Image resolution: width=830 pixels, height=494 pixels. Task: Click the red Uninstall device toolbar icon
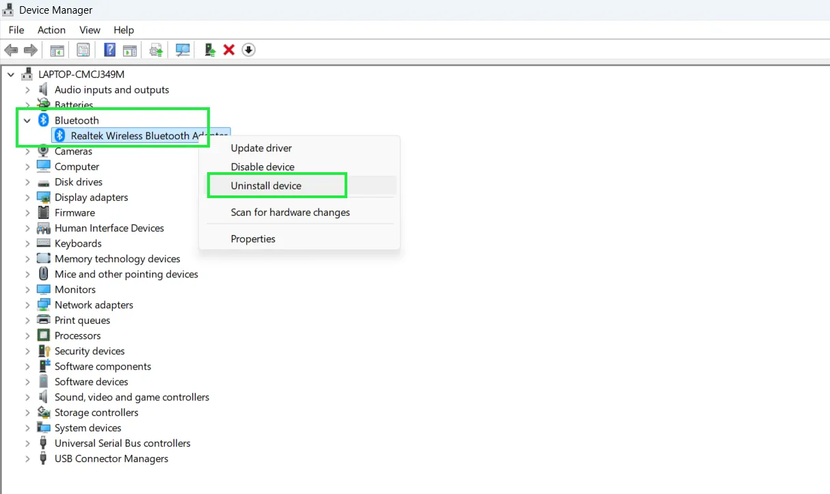coord(228,49)
